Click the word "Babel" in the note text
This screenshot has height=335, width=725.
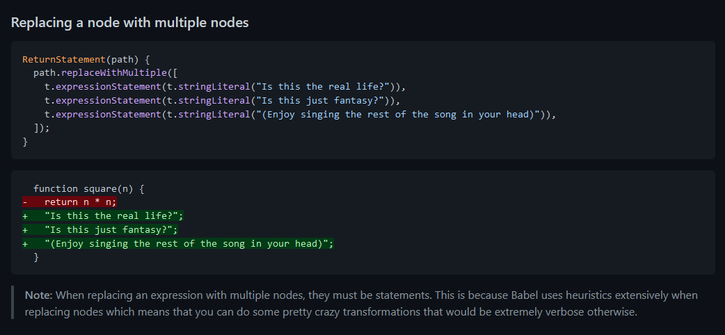[x=524, y=295]
